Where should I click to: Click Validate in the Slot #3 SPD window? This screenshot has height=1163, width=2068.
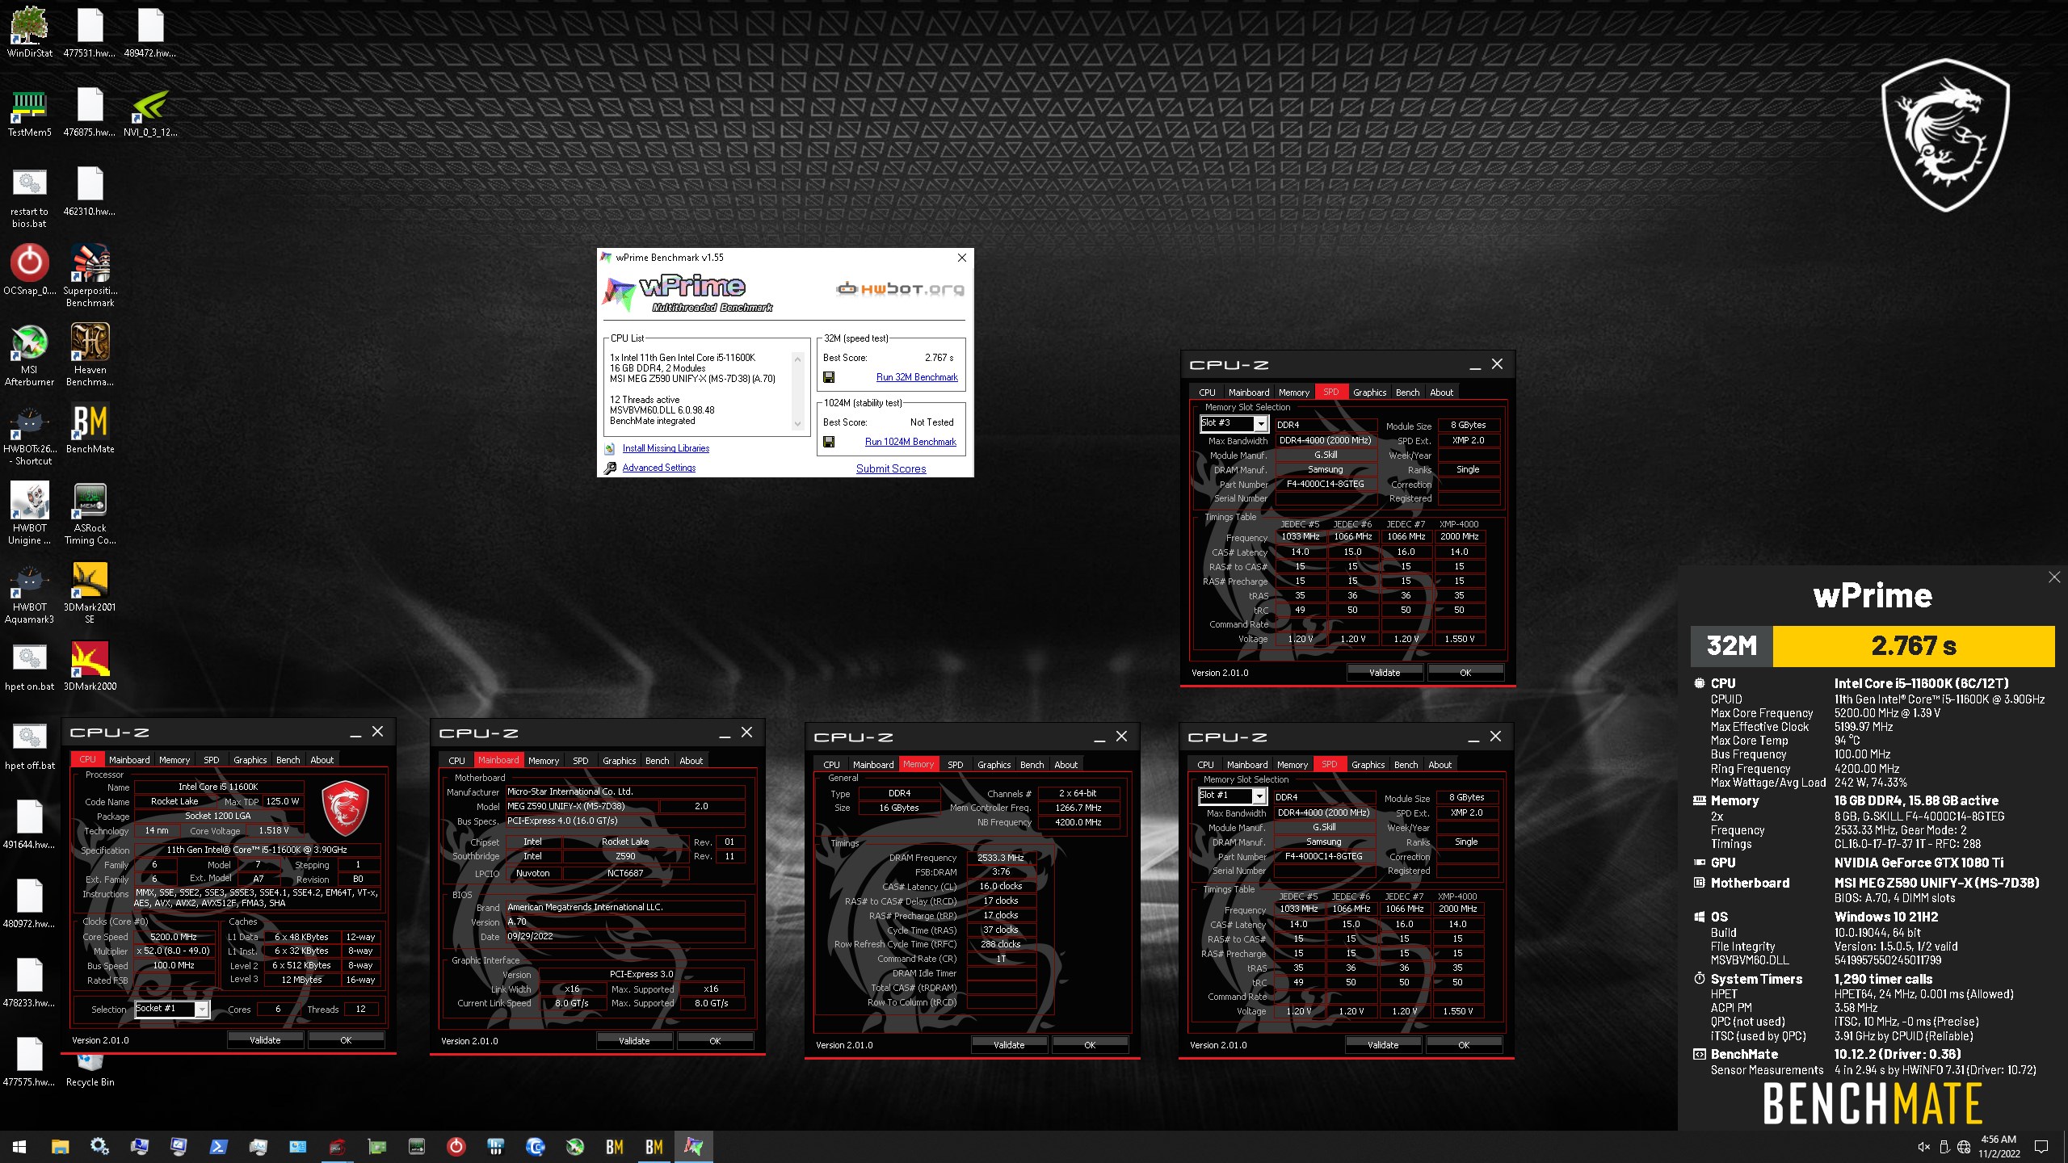pyautogui.click(x=1385, y=673)
